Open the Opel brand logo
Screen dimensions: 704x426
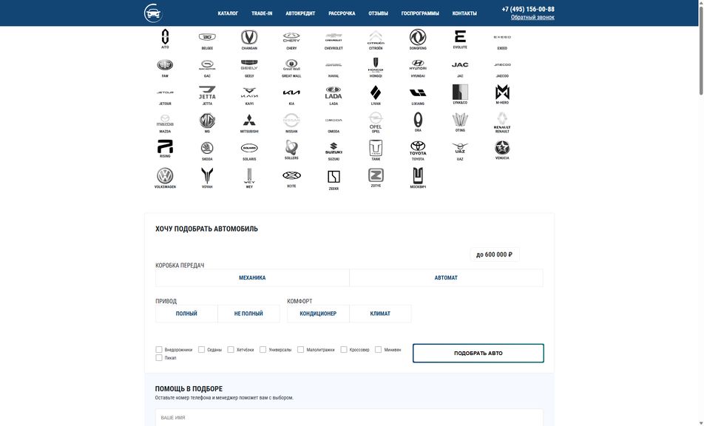[376, 121]
